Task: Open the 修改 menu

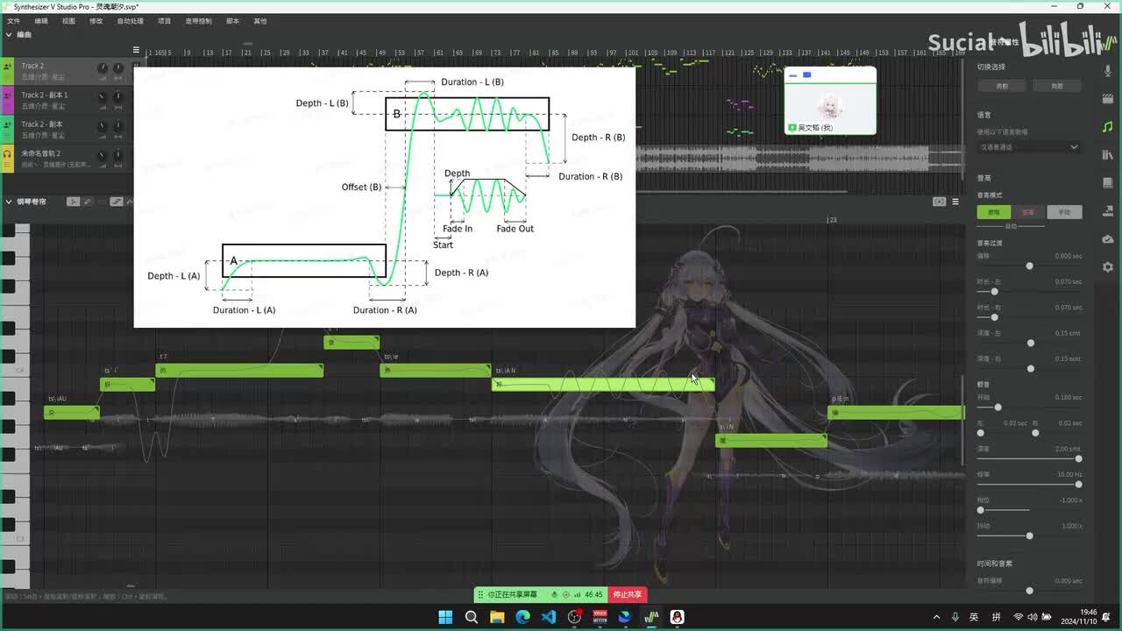Action: (96, 21)
